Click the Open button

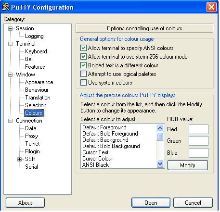(x=151, y=203)
